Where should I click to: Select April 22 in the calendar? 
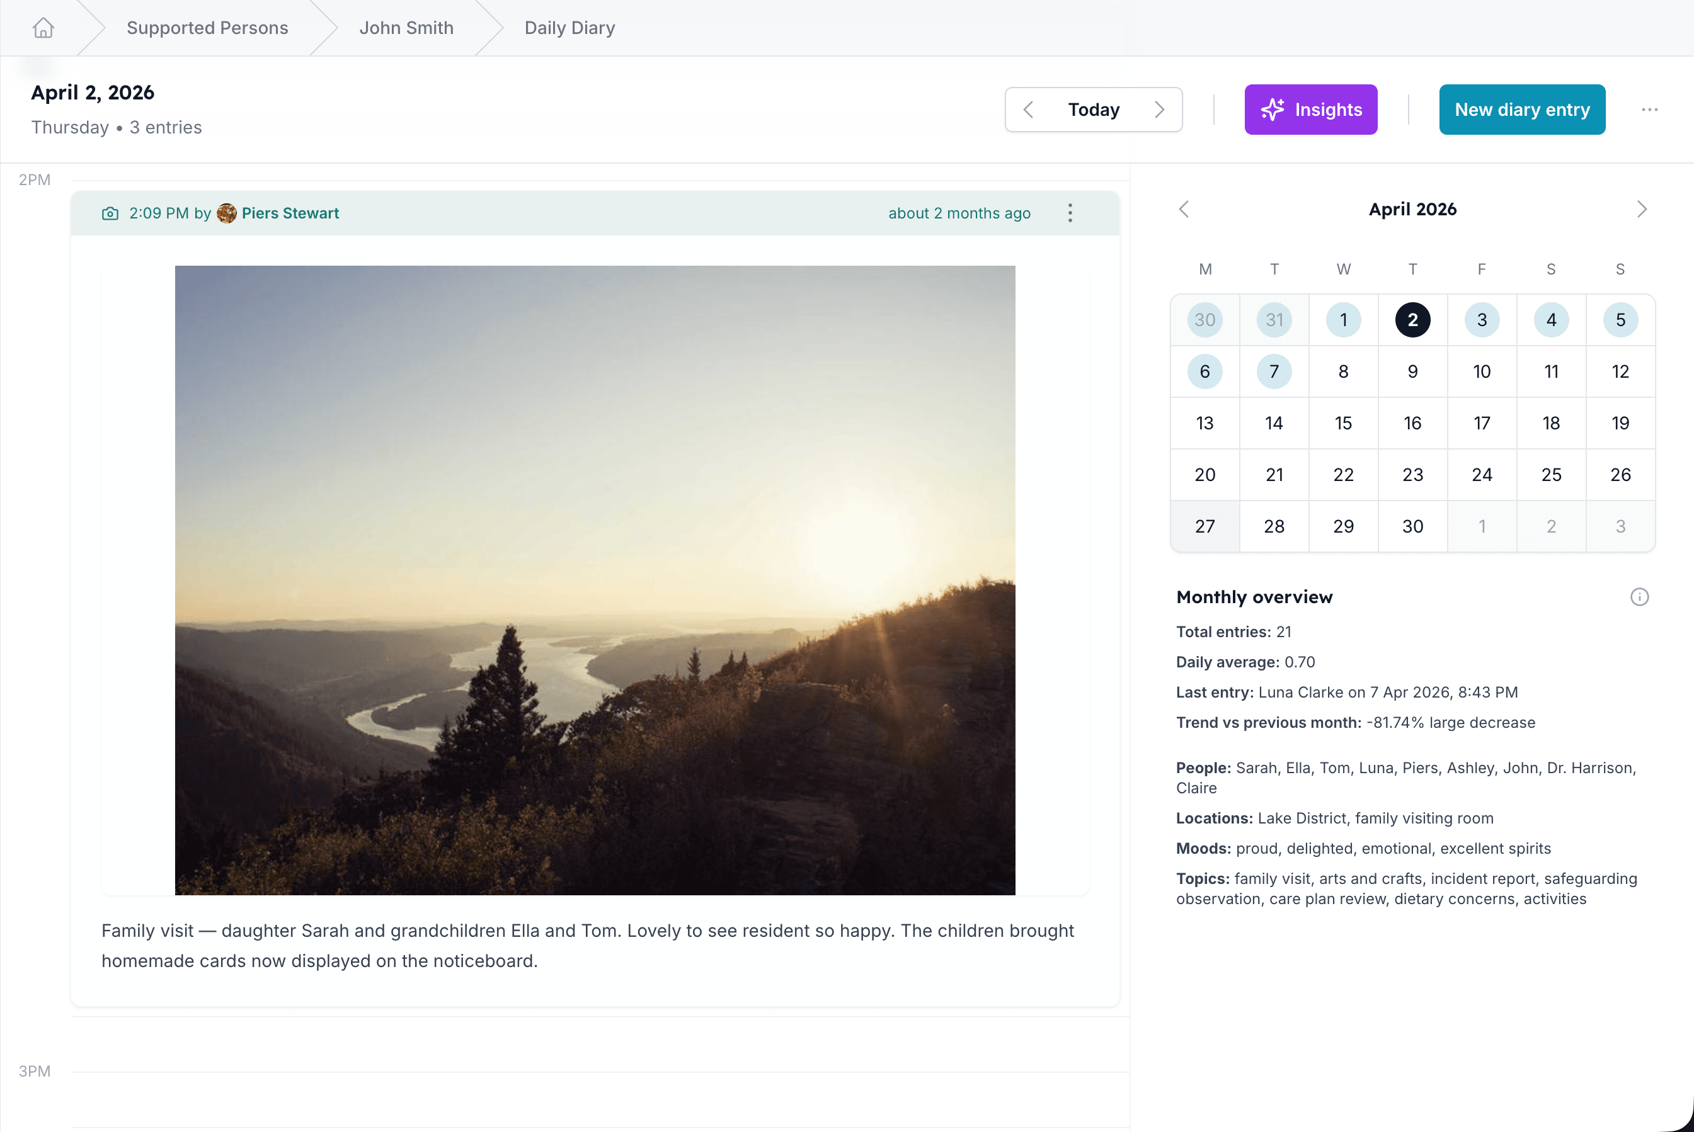[1344, 475]
